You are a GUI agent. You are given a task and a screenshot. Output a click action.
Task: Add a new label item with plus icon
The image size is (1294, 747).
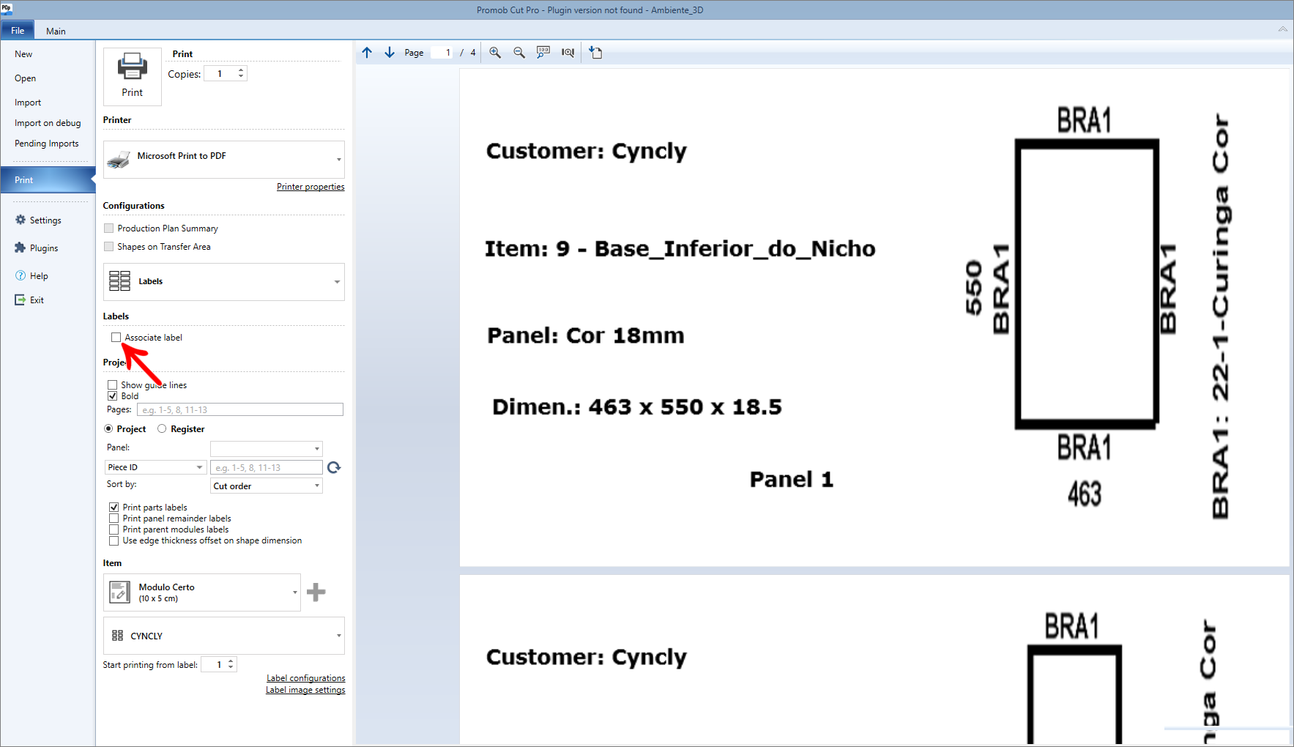tap(316, 592)
